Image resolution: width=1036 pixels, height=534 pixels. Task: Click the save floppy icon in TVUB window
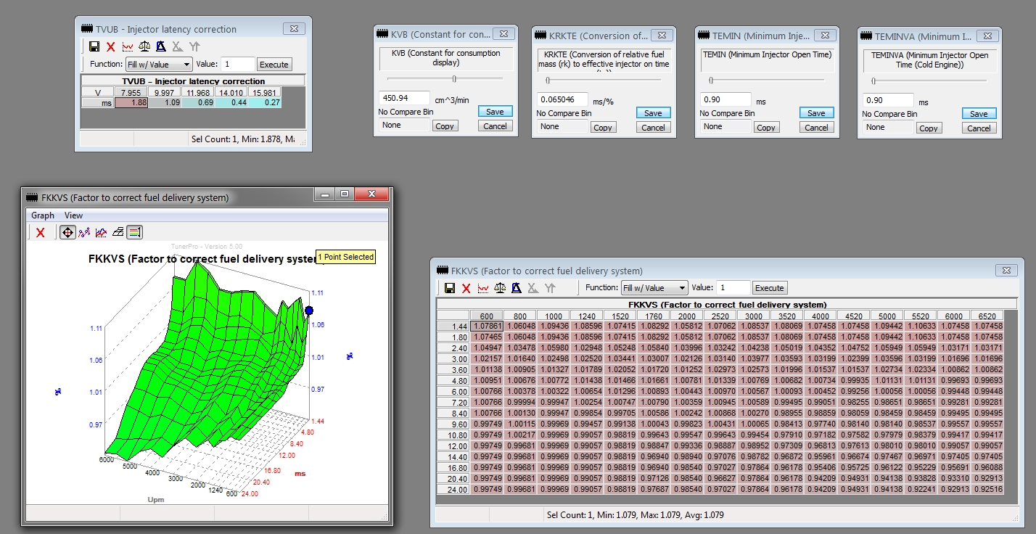click(x=94, y=46)
